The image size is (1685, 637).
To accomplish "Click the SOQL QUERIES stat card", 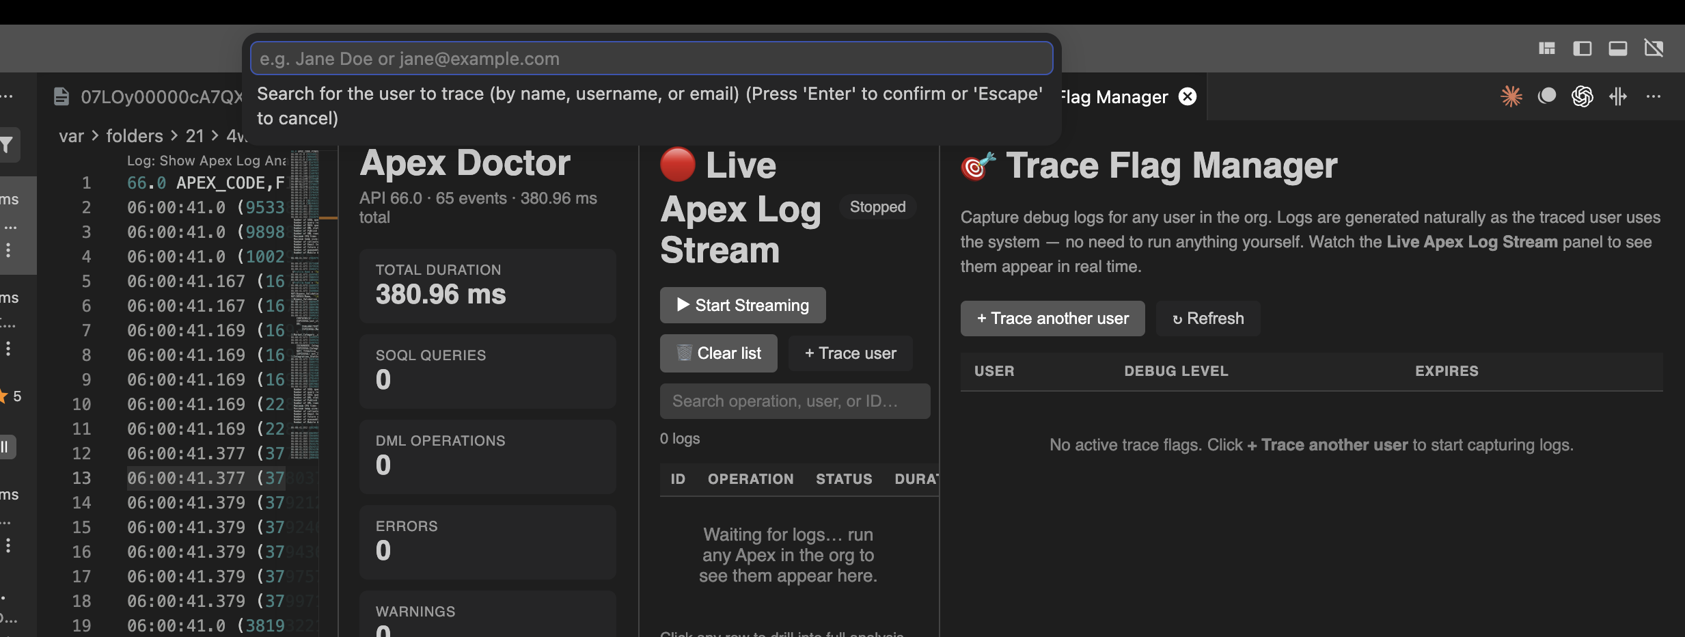I will tap(488, 371).
